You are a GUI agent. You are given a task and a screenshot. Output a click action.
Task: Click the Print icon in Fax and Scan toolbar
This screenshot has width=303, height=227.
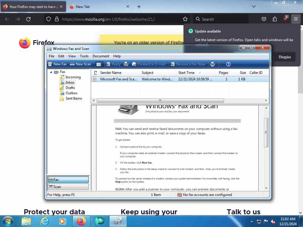pyautogui.click(x=212, y=64)
